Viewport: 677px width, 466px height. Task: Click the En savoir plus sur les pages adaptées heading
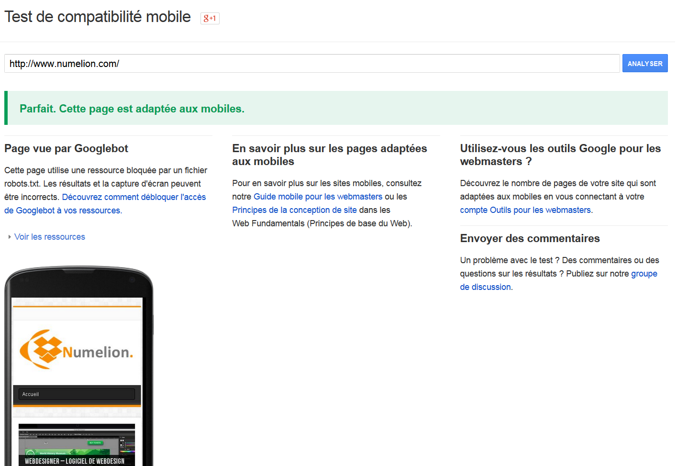pos(329,155)
